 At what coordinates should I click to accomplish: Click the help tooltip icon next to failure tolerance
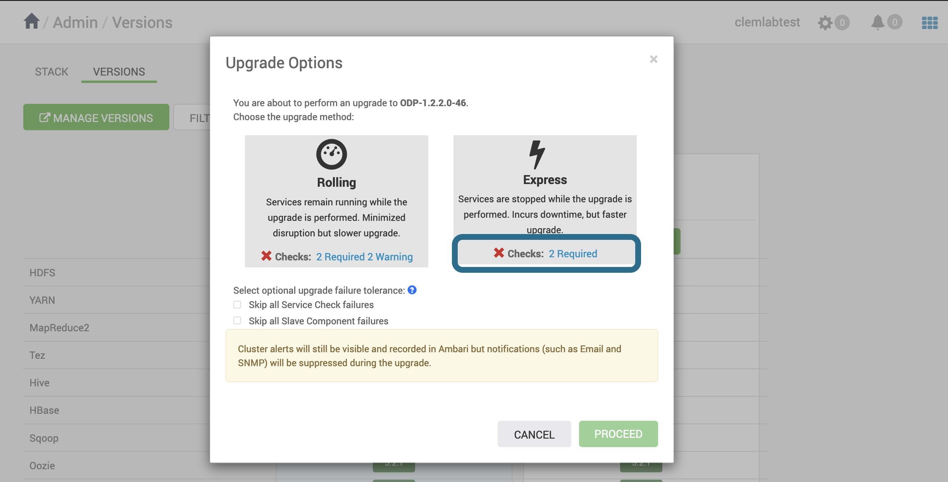[412, 289]
